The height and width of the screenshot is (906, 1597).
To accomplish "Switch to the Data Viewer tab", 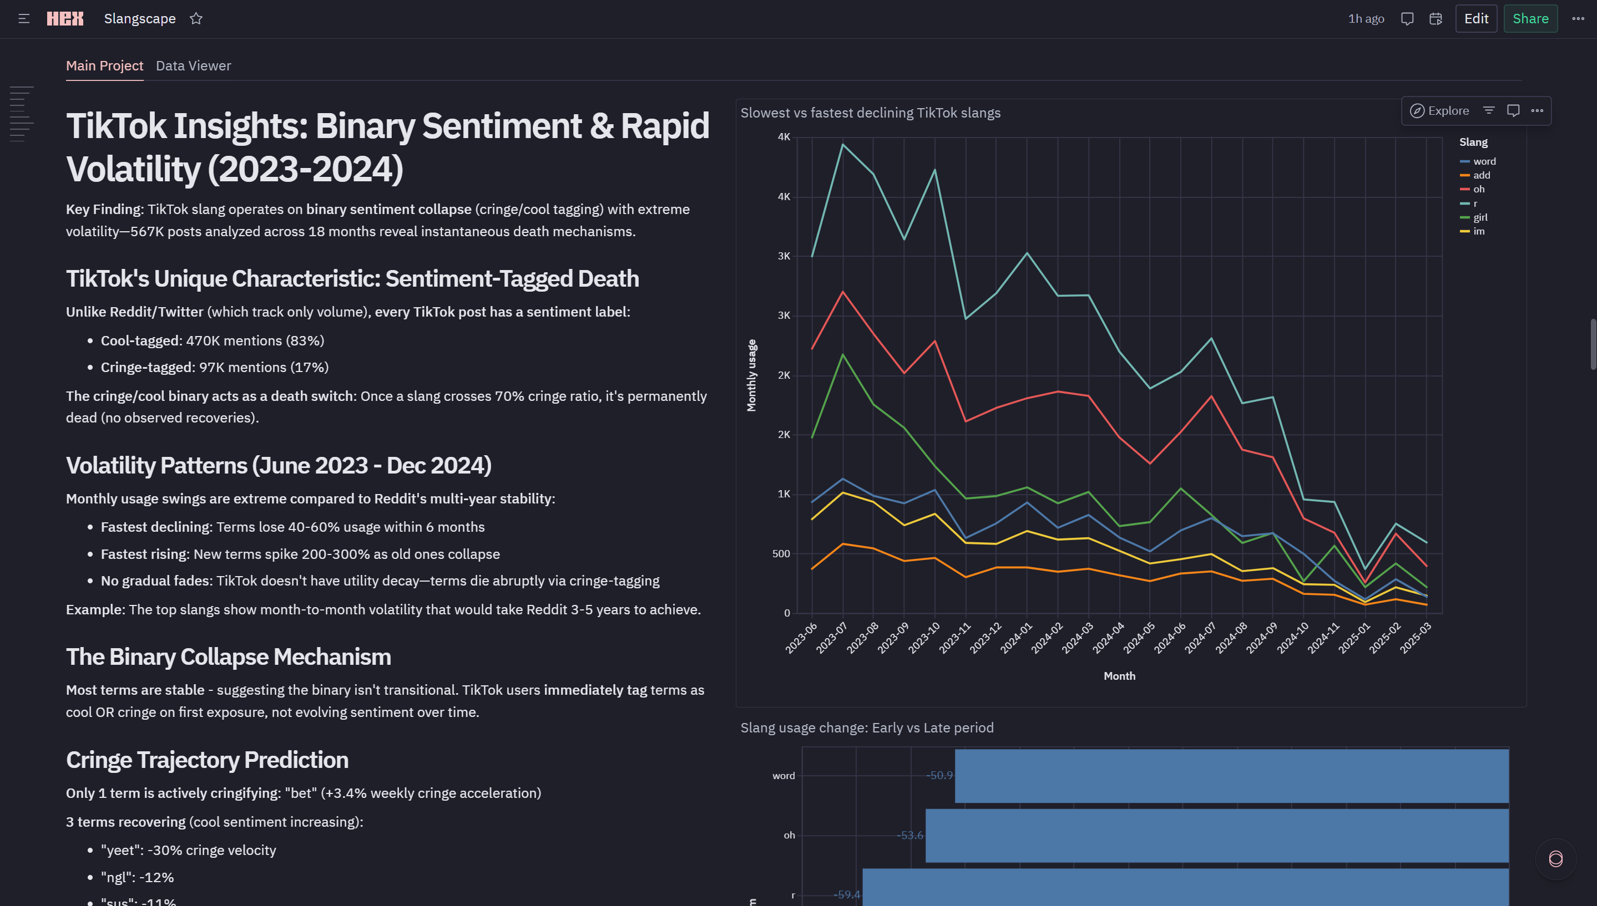I will point(193,65).
